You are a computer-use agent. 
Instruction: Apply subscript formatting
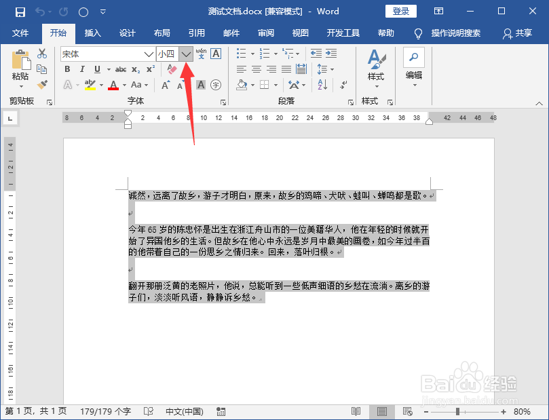(x=135, y=69)
